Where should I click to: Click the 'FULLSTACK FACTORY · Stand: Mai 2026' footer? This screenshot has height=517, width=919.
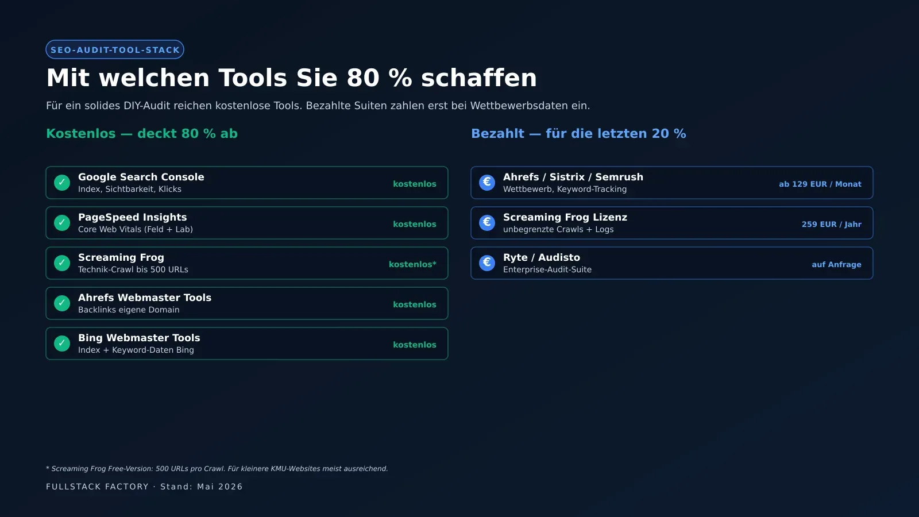pos(144,487)
